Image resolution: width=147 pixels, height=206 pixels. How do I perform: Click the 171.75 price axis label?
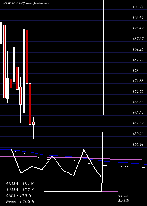138,92
